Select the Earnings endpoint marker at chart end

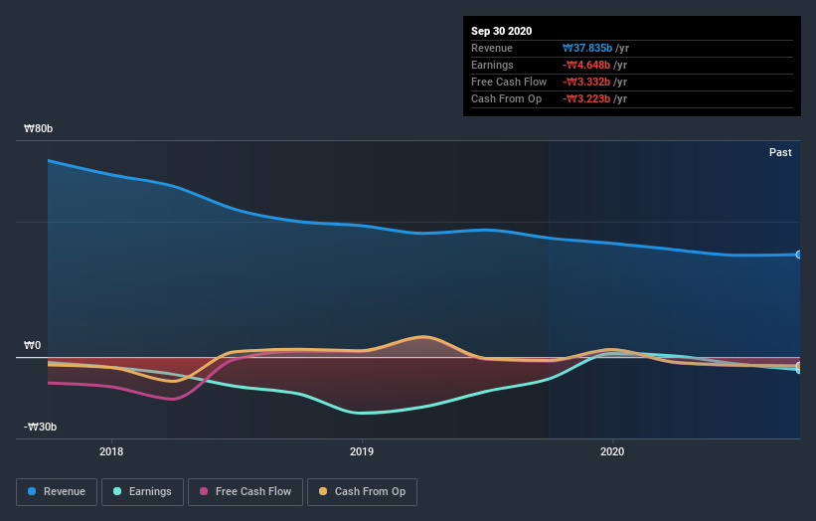799,370
